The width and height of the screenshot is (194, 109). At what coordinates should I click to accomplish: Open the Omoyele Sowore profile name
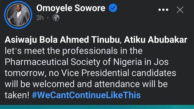71,8
